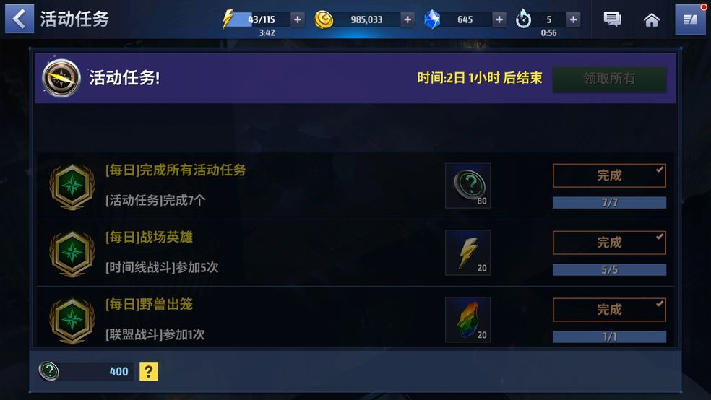
Task: Add more energy with the plus button
Action: pos(298,19)
